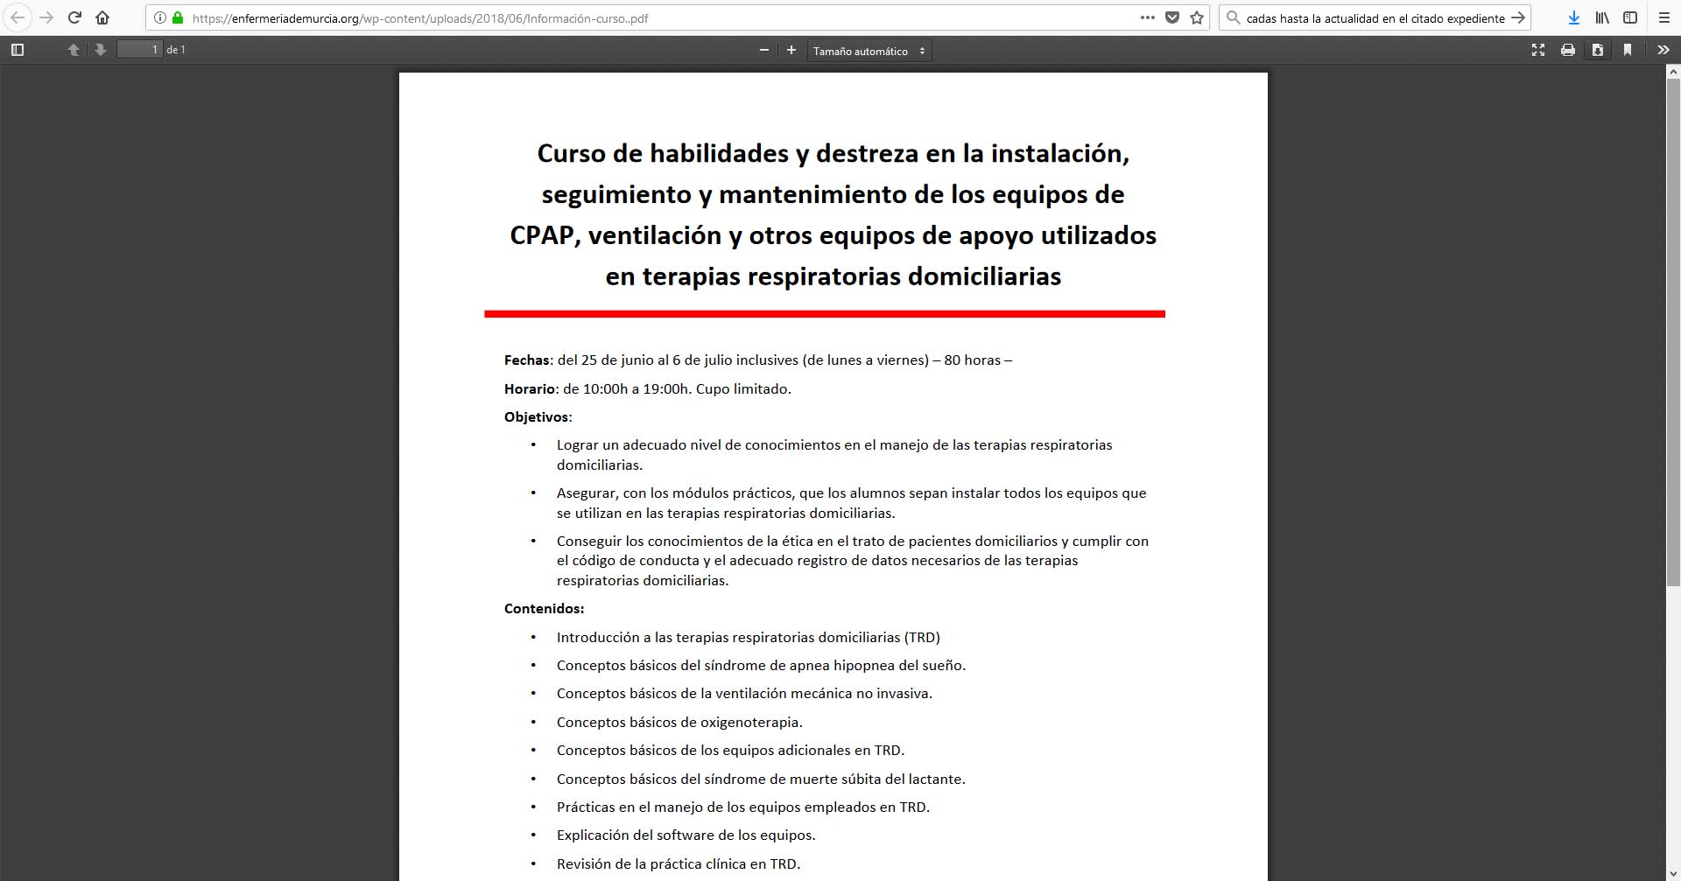Screen dimensions: 1681x881
Task: View secure connection padlock details
Action: pos(178,17)
